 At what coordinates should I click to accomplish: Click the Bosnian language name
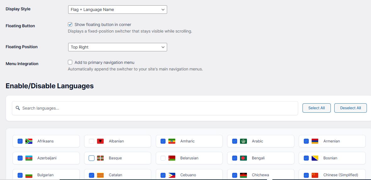click(x=330, y=158)
